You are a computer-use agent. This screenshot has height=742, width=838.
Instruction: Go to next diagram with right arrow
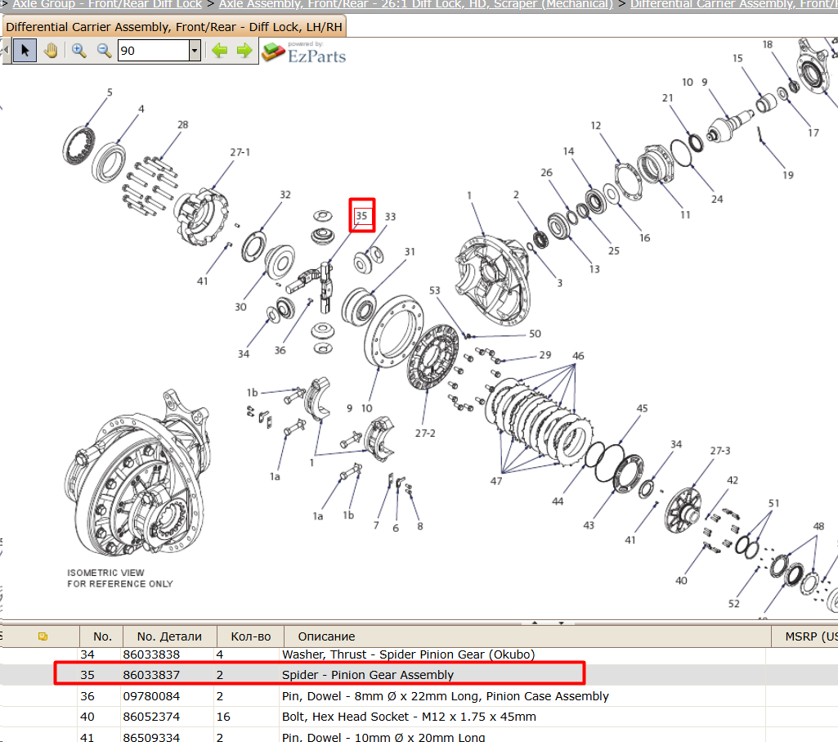(x=244, y=51)
